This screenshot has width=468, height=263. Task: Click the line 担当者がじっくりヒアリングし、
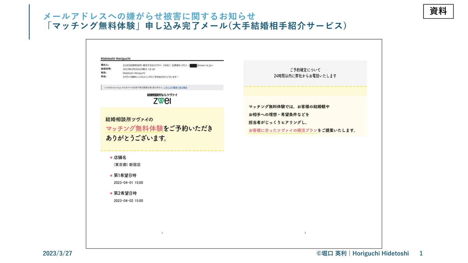pos(278,122)
